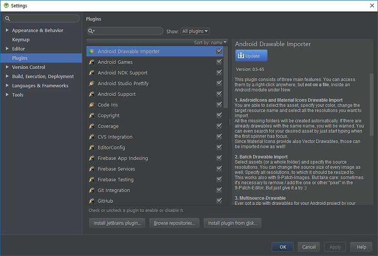378x256 pixels.
Task: Open the Sort by name dropdown
Action: coord(210,42)
